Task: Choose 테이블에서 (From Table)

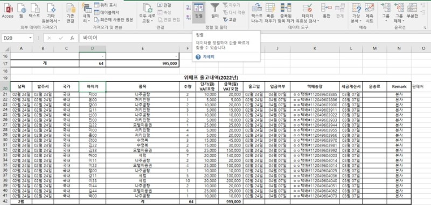Action: point(107,12)
